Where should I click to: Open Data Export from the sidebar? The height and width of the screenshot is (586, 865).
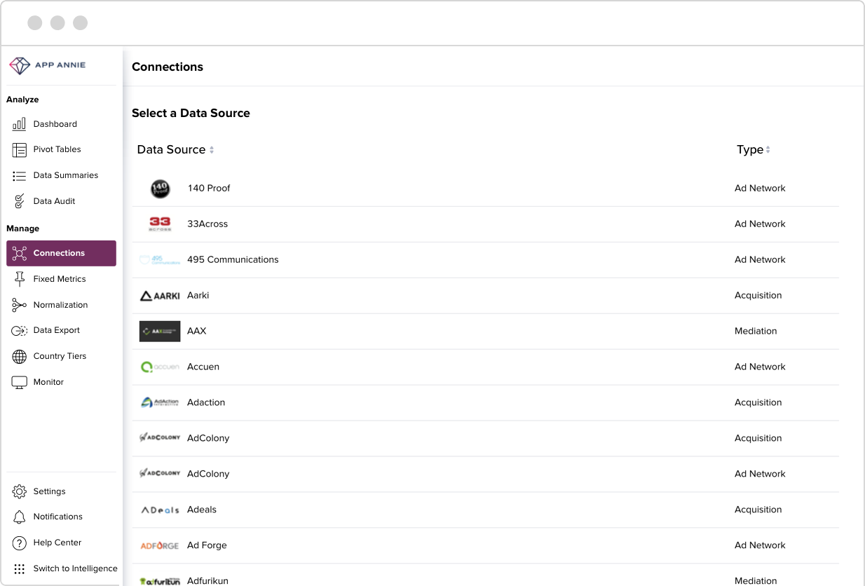point(56,330)
